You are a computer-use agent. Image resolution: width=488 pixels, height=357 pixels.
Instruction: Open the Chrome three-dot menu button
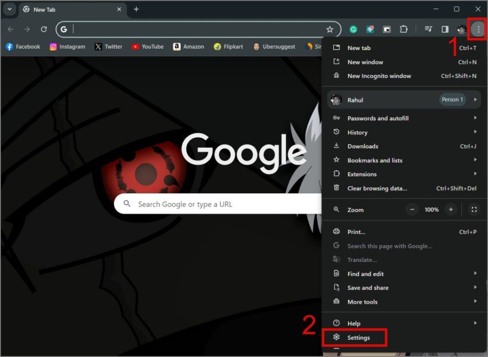478,29
